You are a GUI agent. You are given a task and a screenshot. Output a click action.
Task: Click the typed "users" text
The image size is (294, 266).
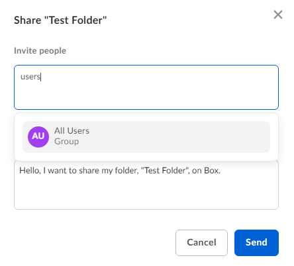click(30, 77)
